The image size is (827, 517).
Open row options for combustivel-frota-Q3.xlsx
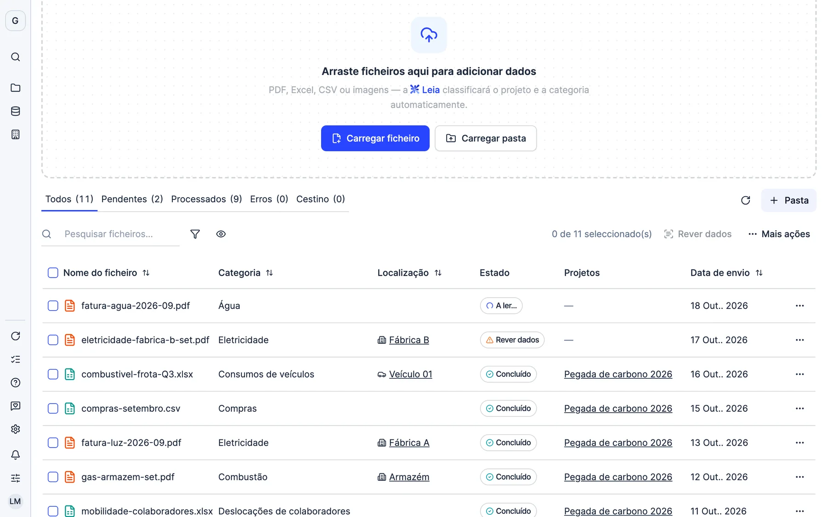(x=799, y=374)
